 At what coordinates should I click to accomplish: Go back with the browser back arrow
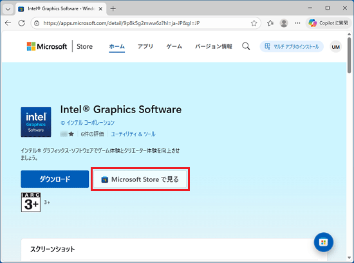click(x=8, y=23)
